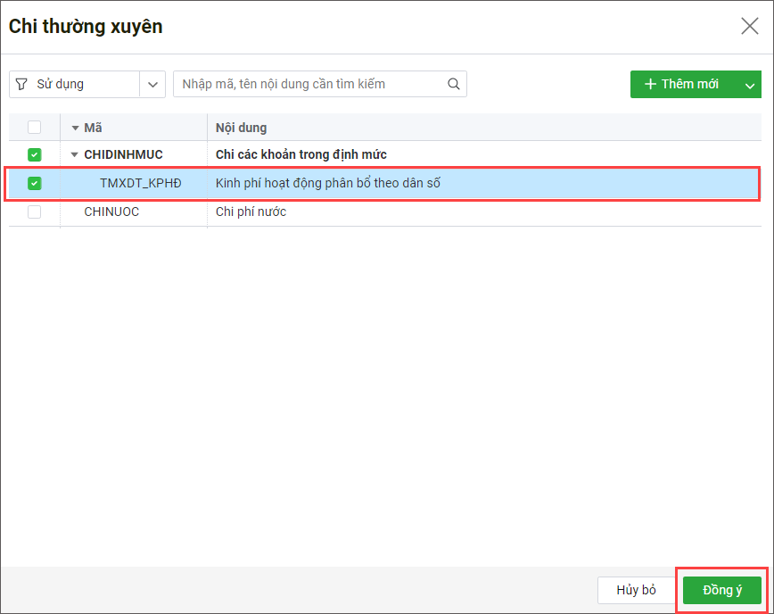Uncheck the TMXDT_KPHĐ row checkbox
This screenshot has width=774, height=614.
[x=34, y=183]
